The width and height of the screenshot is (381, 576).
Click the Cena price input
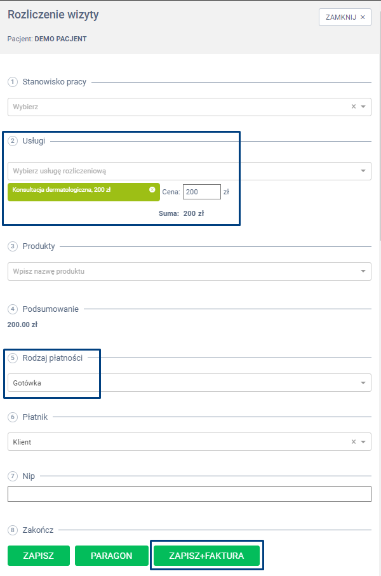pos(201,192)
